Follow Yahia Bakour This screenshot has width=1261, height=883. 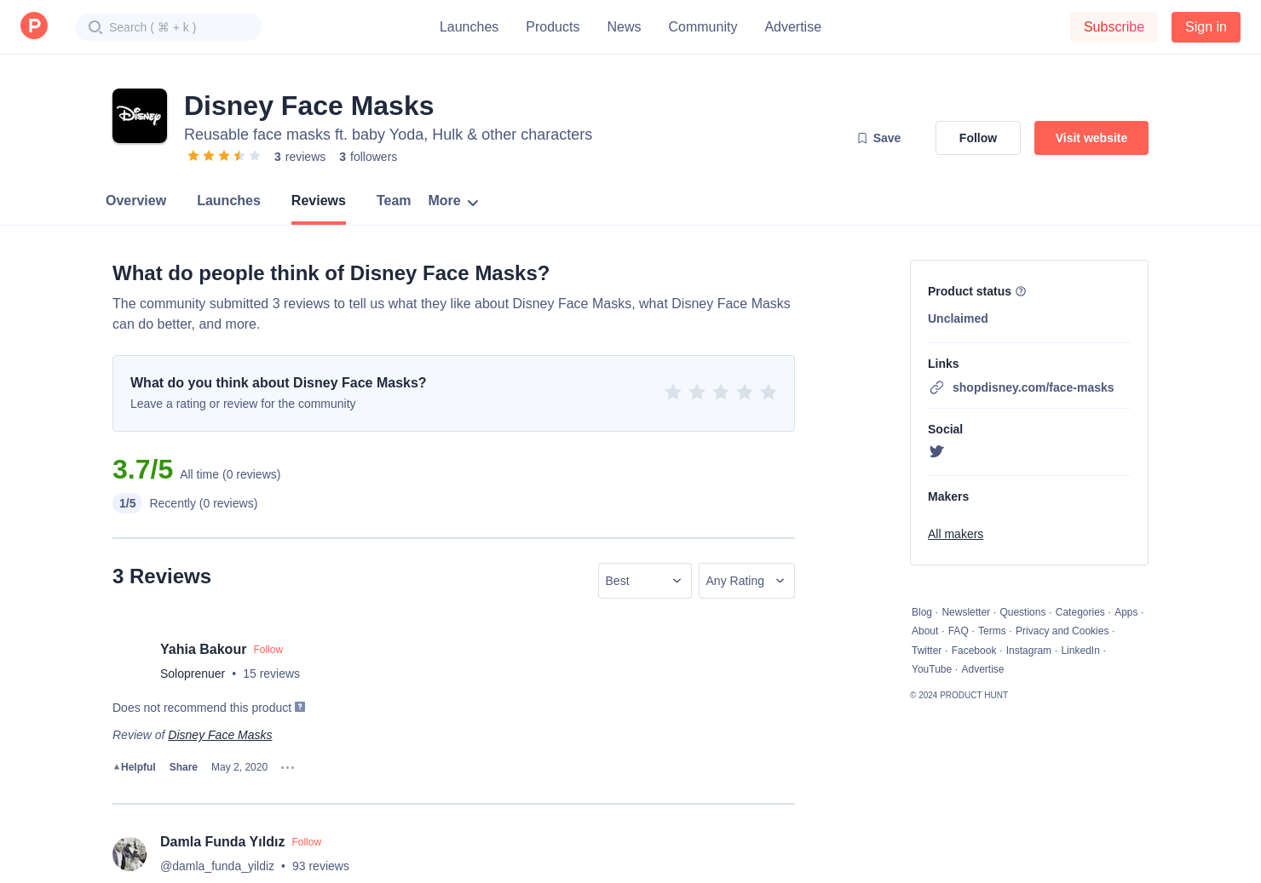coord(268,650)
